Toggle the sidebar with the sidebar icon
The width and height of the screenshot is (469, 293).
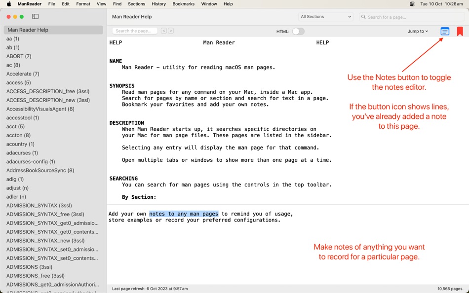[35, 16]
